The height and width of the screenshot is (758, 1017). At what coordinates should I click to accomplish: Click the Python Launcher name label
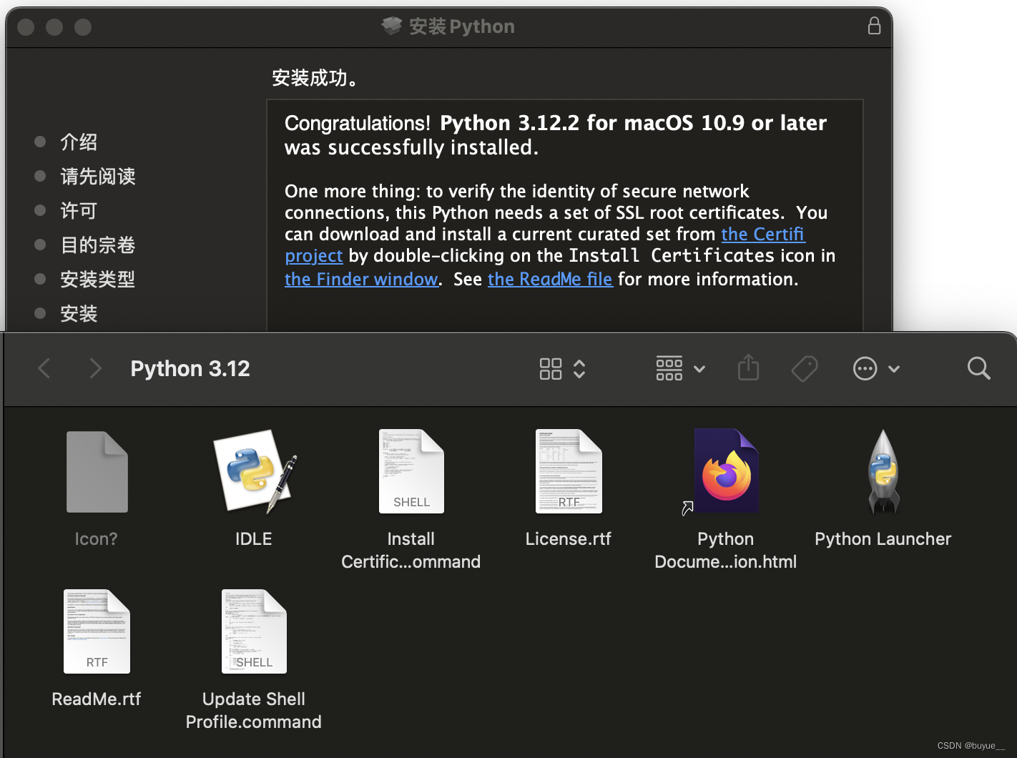(883, 539)
